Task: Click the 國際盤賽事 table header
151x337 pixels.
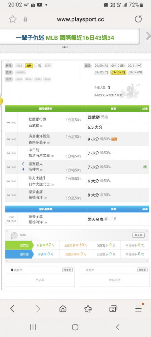Action: pyautogui.click(x=46, y=109)
